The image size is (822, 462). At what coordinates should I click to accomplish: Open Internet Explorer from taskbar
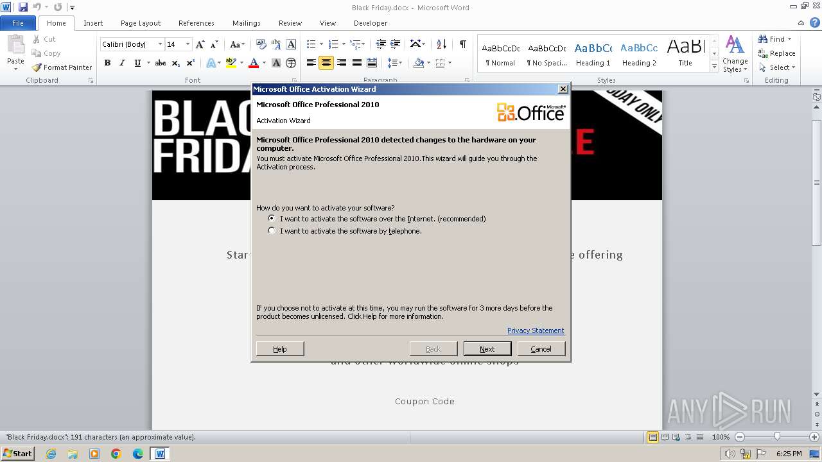click(x=51, y=454)
